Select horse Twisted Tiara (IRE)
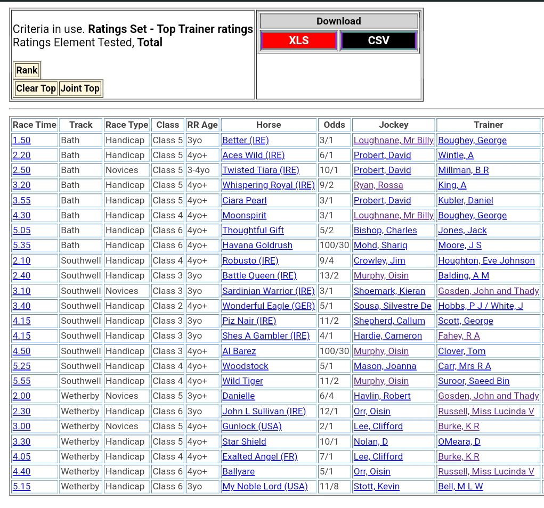This screenshot has width=544, height=508. [x=261, y=170]
